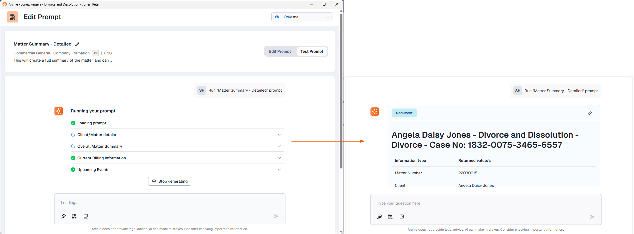Expand the Client/Matter details section
Screen dimensions: 634x234
click(x=279, y=135)
